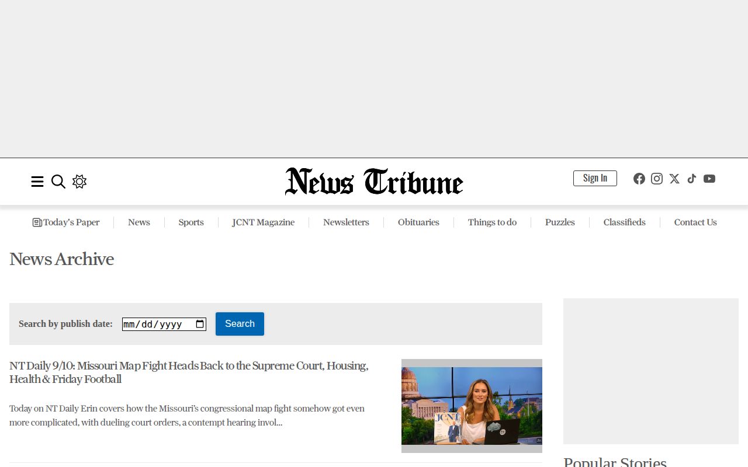
Task: Open the date picker calendar icon
Action: (200, 324)
